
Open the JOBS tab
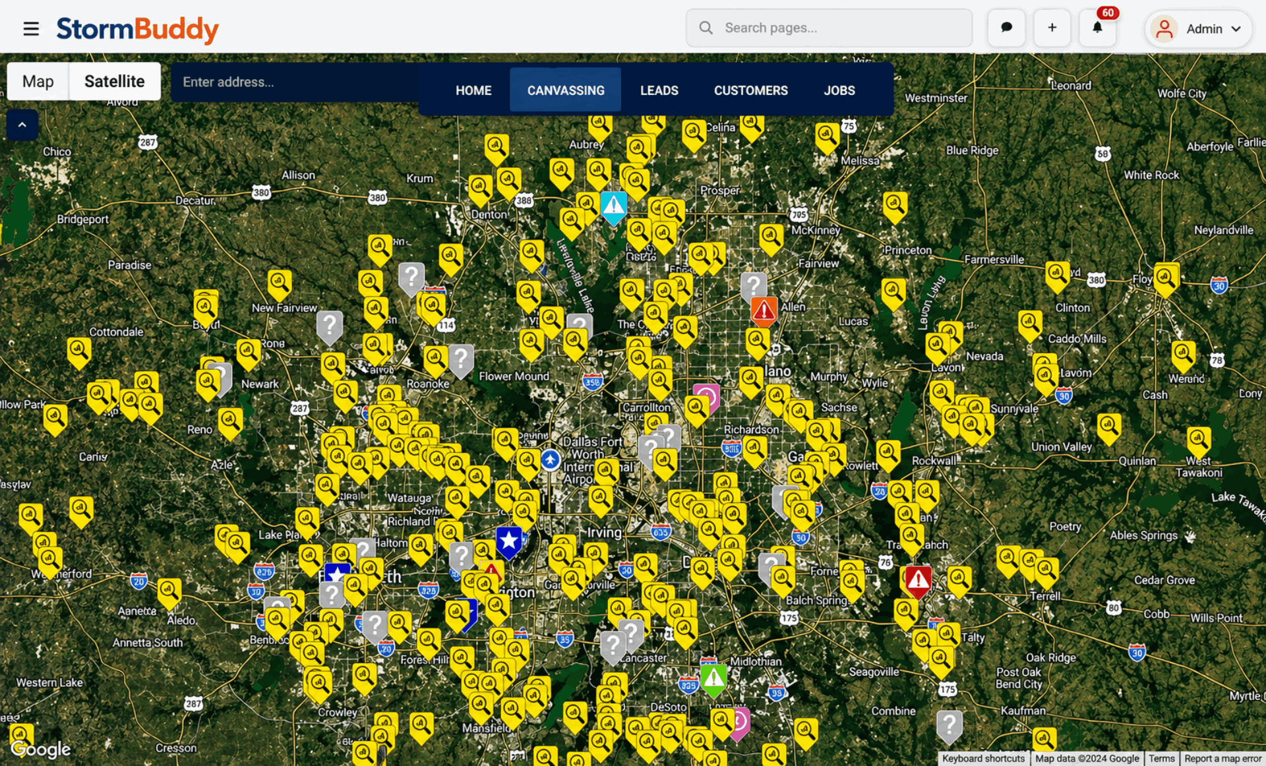click(x=839, y=90)
